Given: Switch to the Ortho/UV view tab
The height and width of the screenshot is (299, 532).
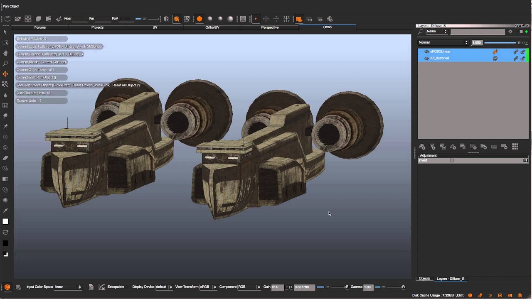Looking at the screenshot, I should point(212,27).
